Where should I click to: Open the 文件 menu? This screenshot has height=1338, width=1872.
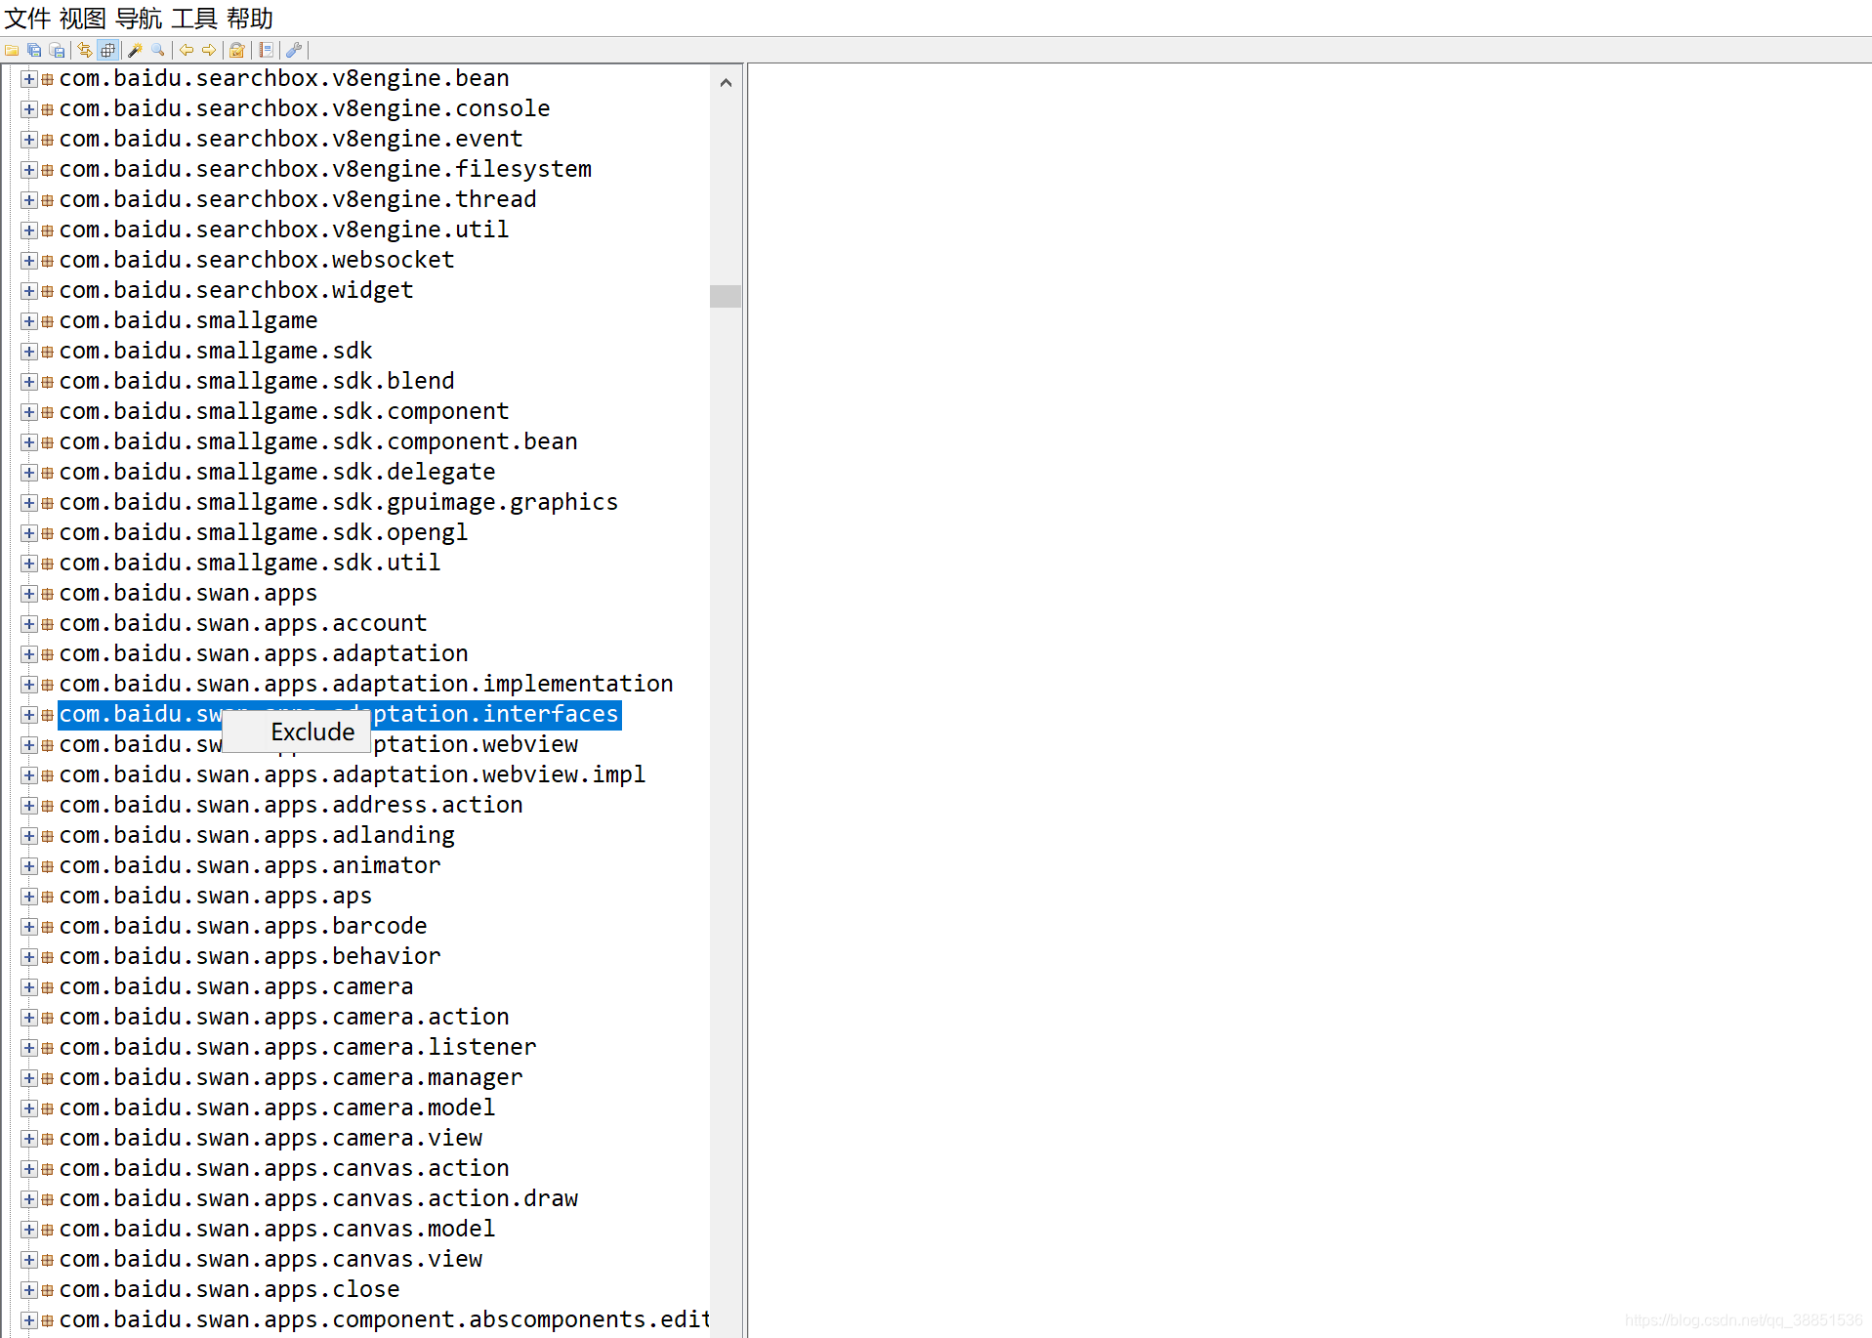(27, 18)
